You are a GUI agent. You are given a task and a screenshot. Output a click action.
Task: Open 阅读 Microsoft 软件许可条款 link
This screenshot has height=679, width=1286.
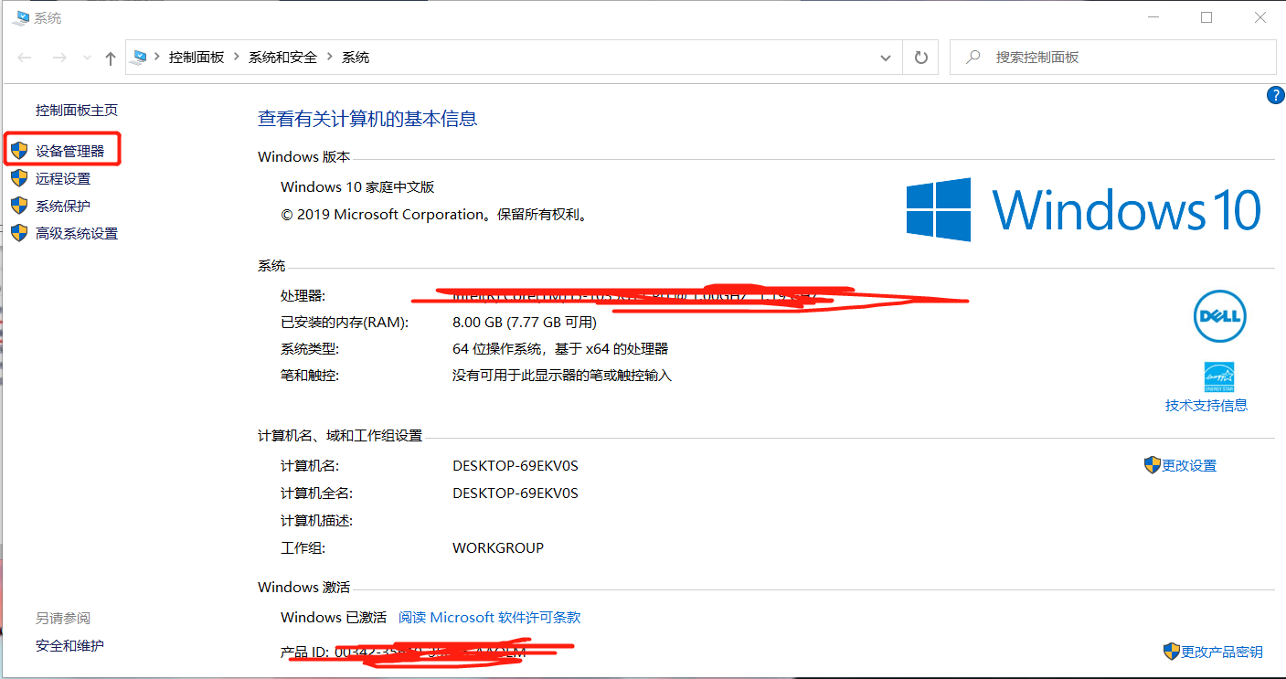490,617
